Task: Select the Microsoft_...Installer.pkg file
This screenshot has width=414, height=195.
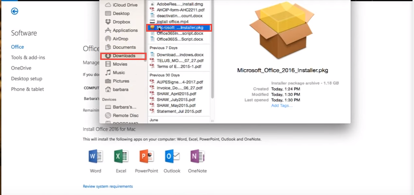Action: (x=179, y=27)
